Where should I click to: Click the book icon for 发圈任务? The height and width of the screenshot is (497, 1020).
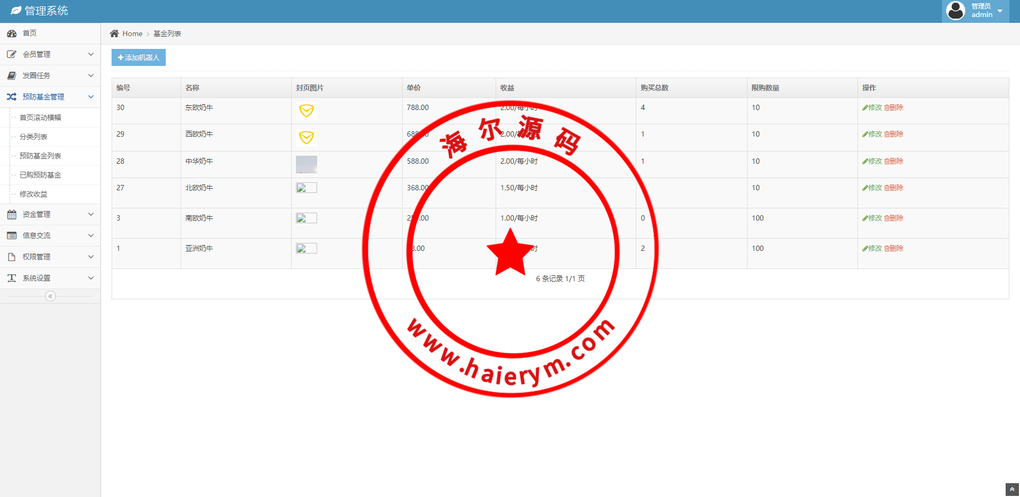[12, 75]
